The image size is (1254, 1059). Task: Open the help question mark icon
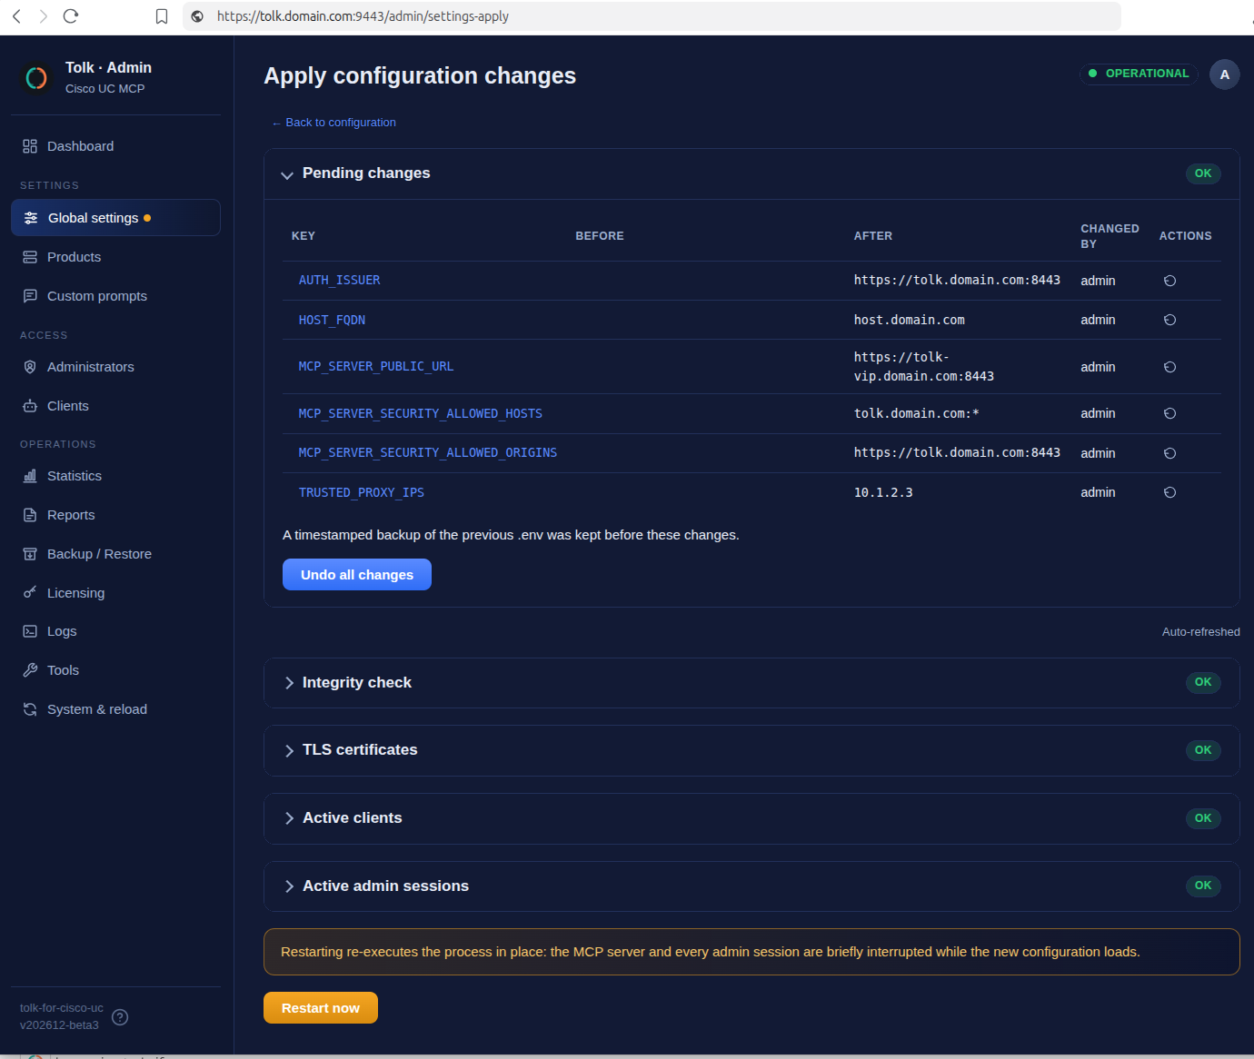[120, 1017]
